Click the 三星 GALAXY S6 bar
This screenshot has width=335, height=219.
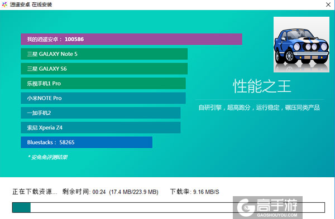tap(104, 69)
